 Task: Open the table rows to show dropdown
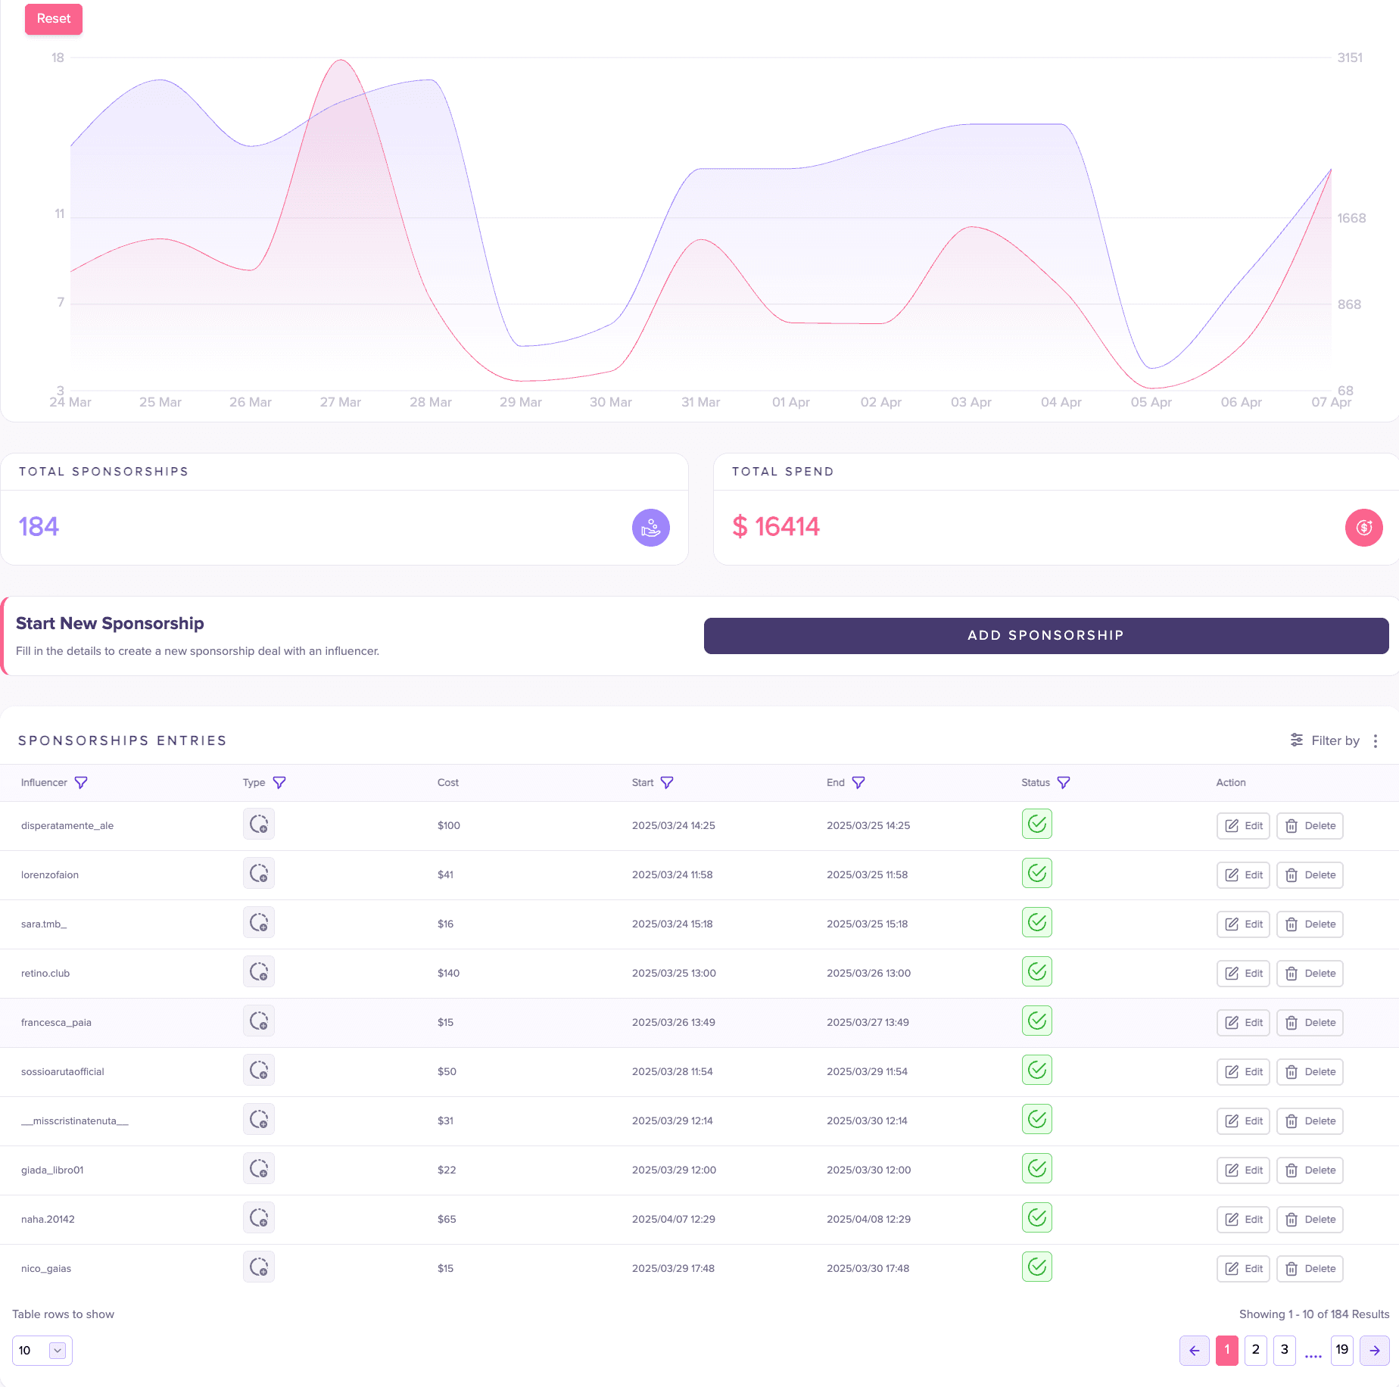tap(42, 1351)
